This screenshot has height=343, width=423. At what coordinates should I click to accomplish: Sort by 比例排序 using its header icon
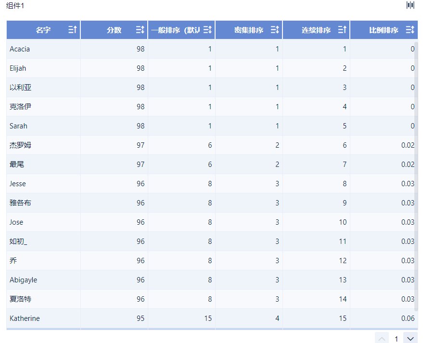point(410,30)
